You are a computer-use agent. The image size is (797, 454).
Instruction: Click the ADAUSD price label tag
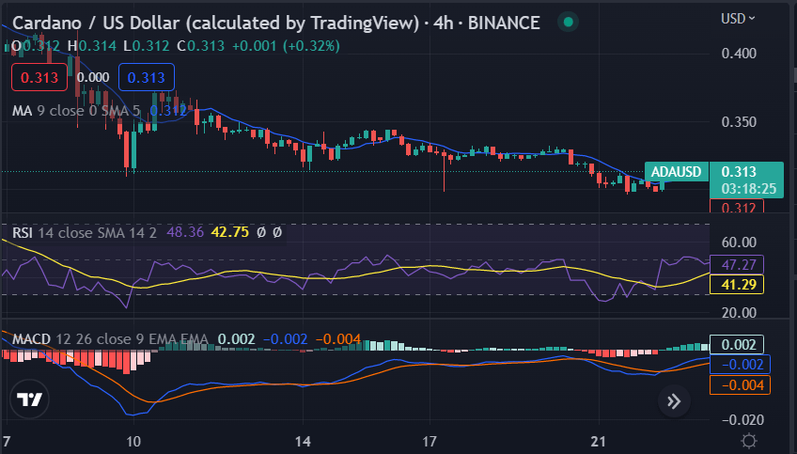676,172
